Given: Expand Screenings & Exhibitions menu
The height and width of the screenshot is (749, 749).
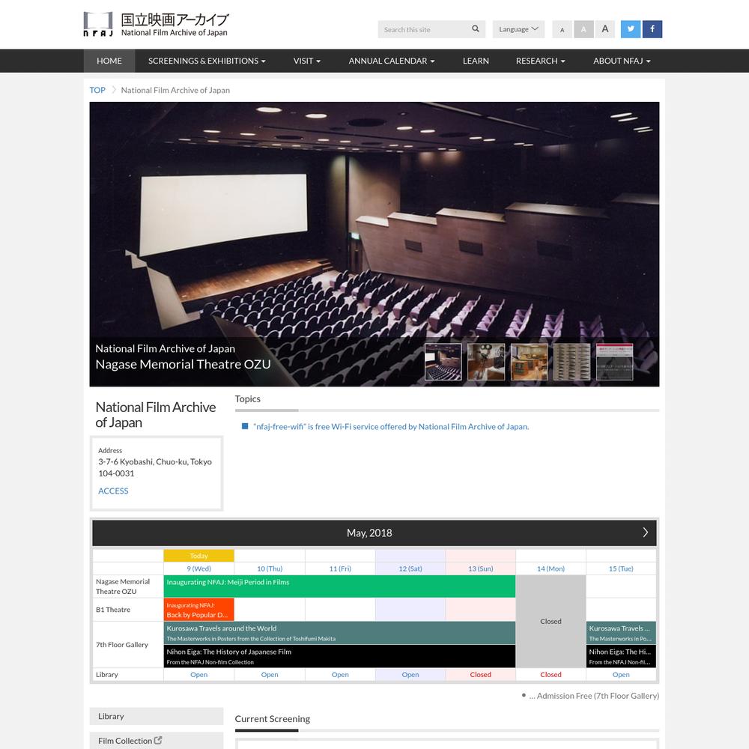Looking at the screenshot, I should point(207,61).
